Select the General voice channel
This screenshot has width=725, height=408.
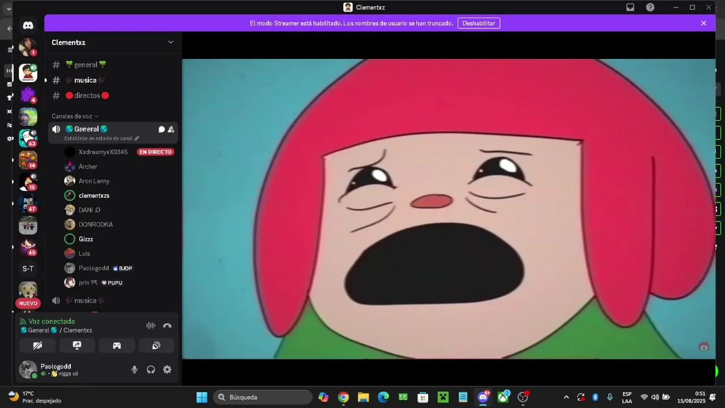[x=113, y=133]
